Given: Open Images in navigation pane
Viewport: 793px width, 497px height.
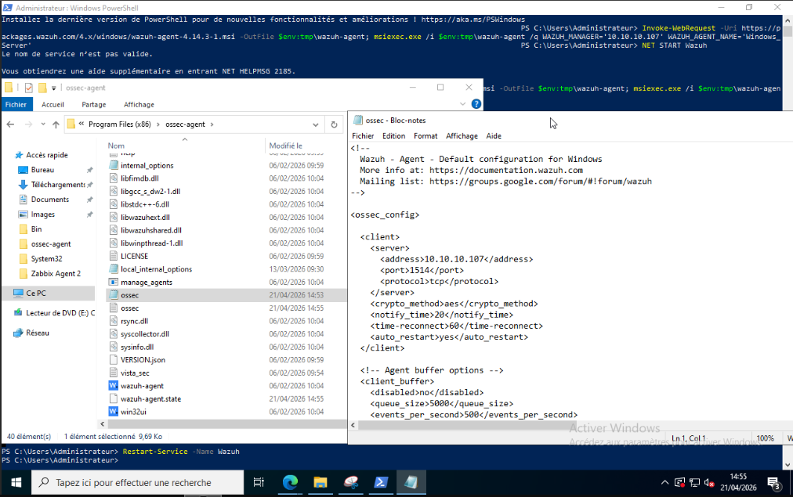Looking at the screenshot, I should (42, 214).
